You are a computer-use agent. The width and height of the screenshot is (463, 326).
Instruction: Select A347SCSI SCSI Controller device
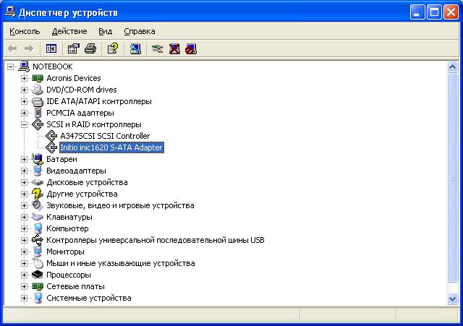click(x=105, y=136)
